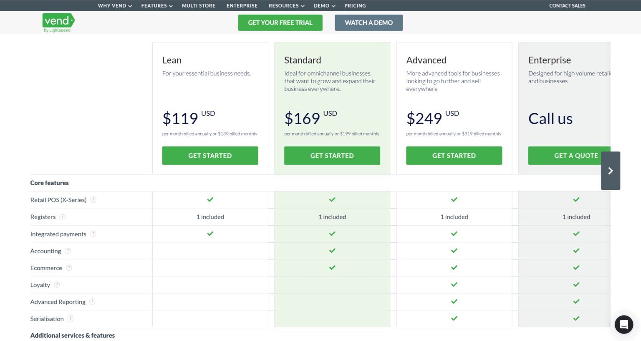The height and width of the screenshot is (341, 641).
Task: Click the Ecommerce question mark icon
Action: pyautogui.click(x=69, y=268)
